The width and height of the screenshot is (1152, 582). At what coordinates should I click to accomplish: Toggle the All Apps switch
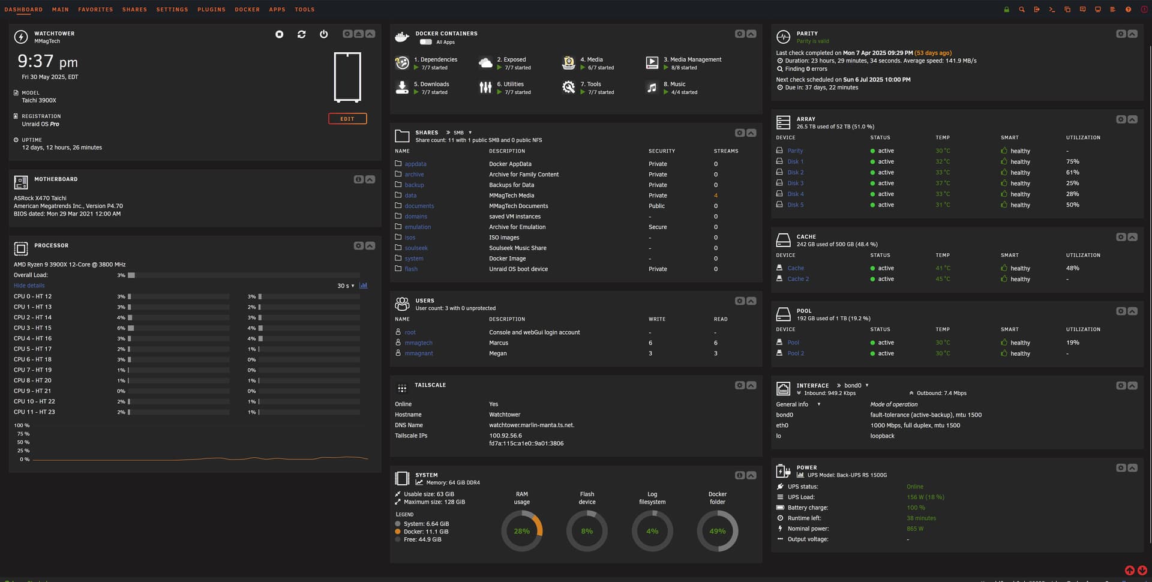pyautogui.click(x=425, y=42)
